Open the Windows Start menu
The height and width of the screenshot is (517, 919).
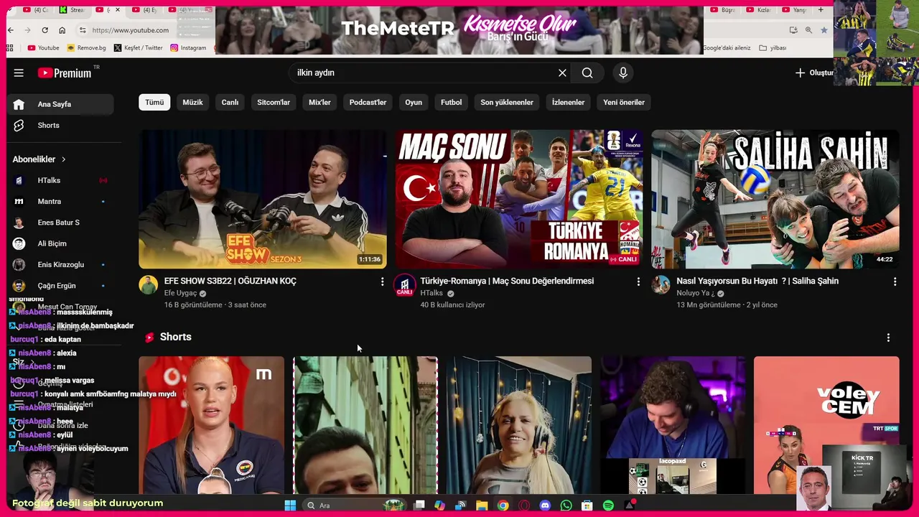[290, 506]
